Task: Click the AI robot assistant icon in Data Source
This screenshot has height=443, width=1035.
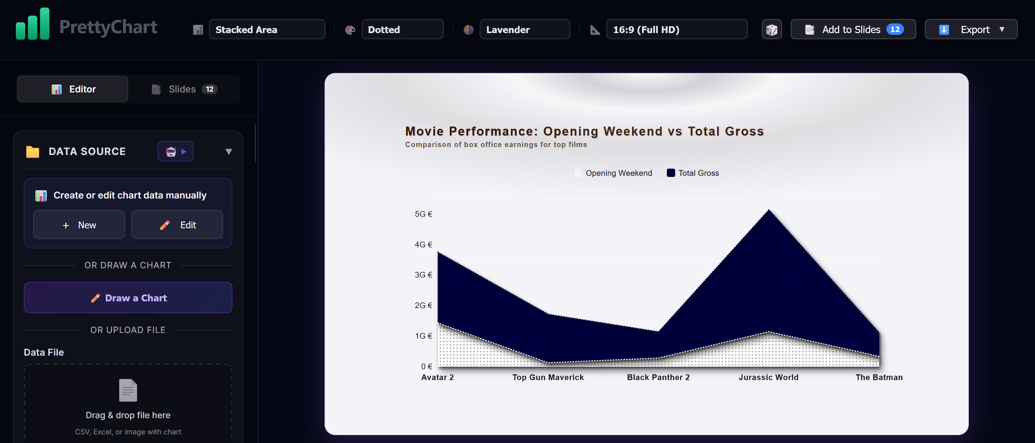Action: (171, 151)
